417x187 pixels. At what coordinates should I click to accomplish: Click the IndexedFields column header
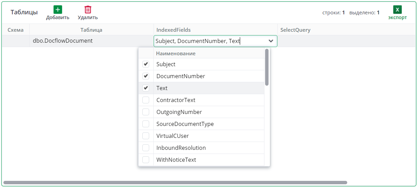(x=173, y=30)
